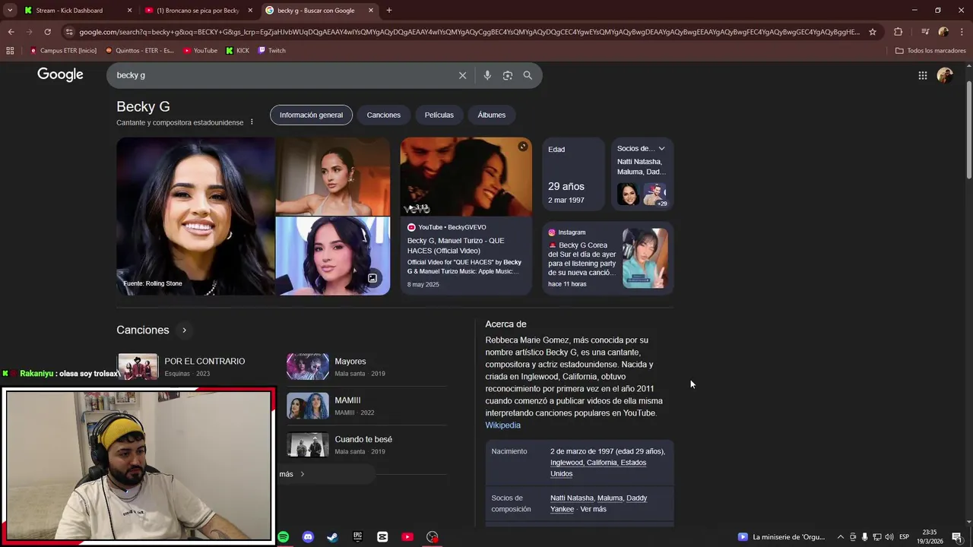Click the browser address bar URL

coord(469,32)
